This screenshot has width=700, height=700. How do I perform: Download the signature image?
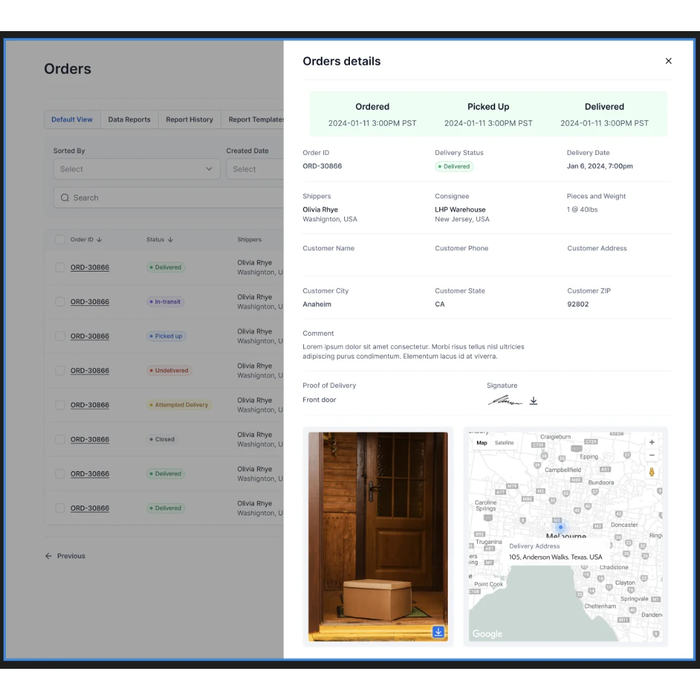[x=533, y=401]
